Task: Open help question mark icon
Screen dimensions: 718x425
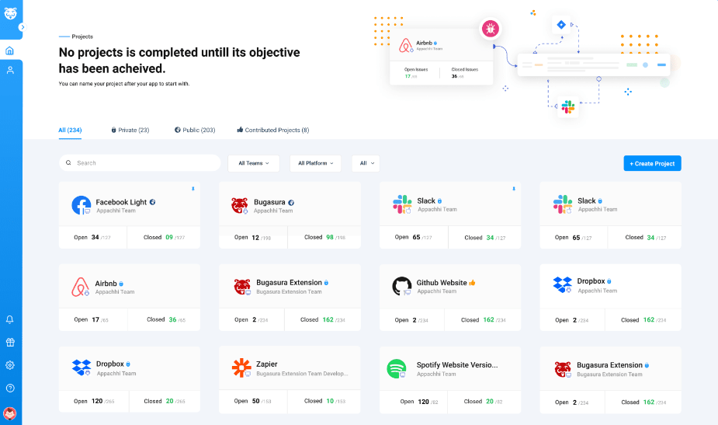Action: coord(10,388)
